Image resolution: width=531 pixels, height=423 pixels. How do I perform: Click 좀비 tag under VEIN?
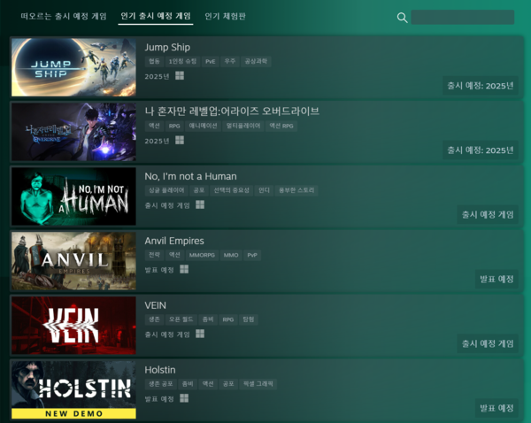[208, 319]
